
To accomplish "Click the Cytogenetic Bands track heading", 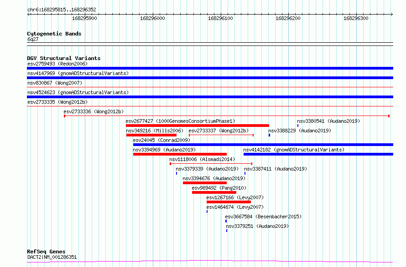I will click(54, 34).
